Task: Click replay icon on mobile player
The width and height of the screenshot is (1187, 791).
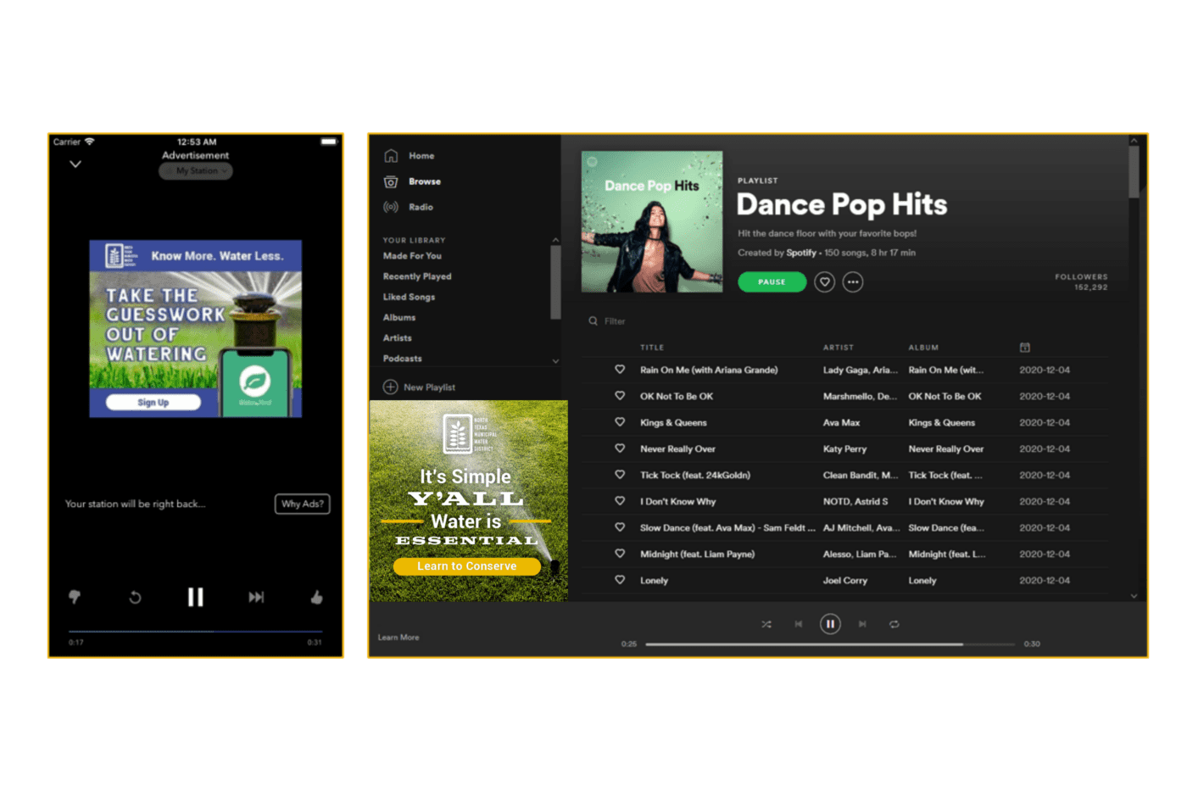Action: pos(135,598)
